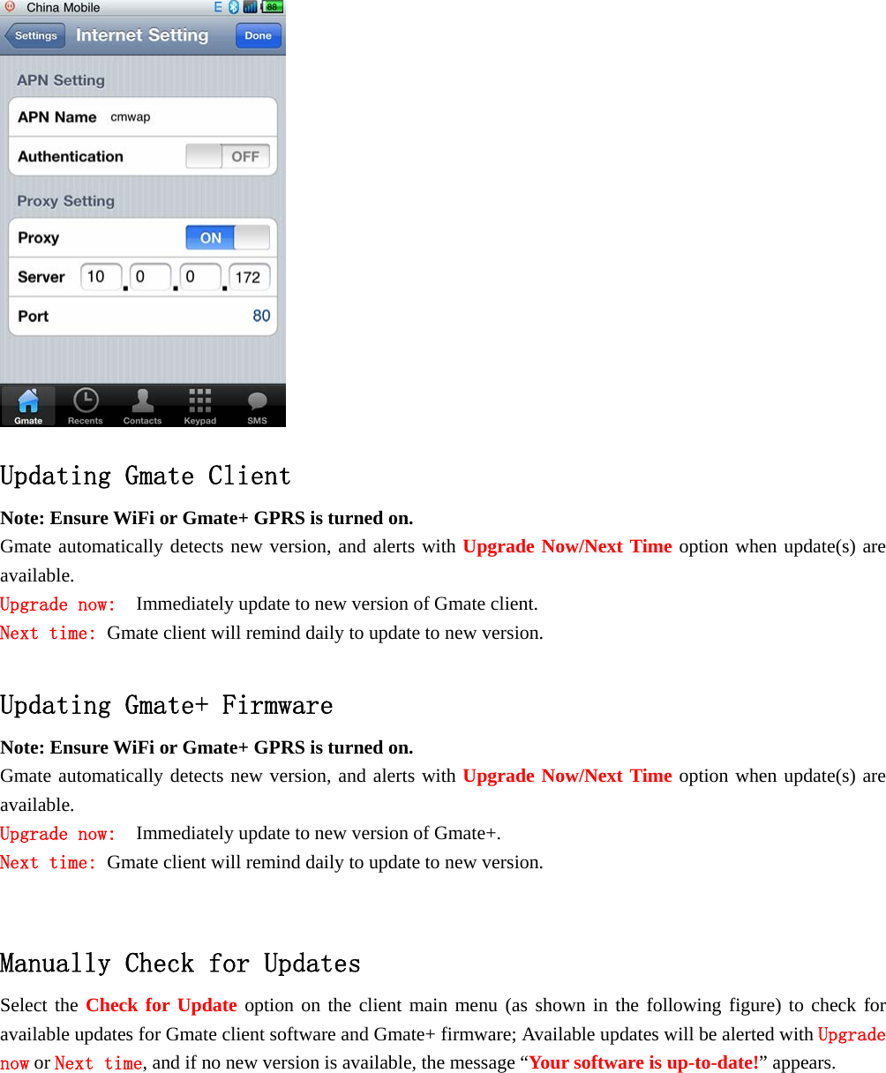Tap the Bluetooth status bar icon
The width and height of the screenshot is (886, 1073).
(234, 7)
